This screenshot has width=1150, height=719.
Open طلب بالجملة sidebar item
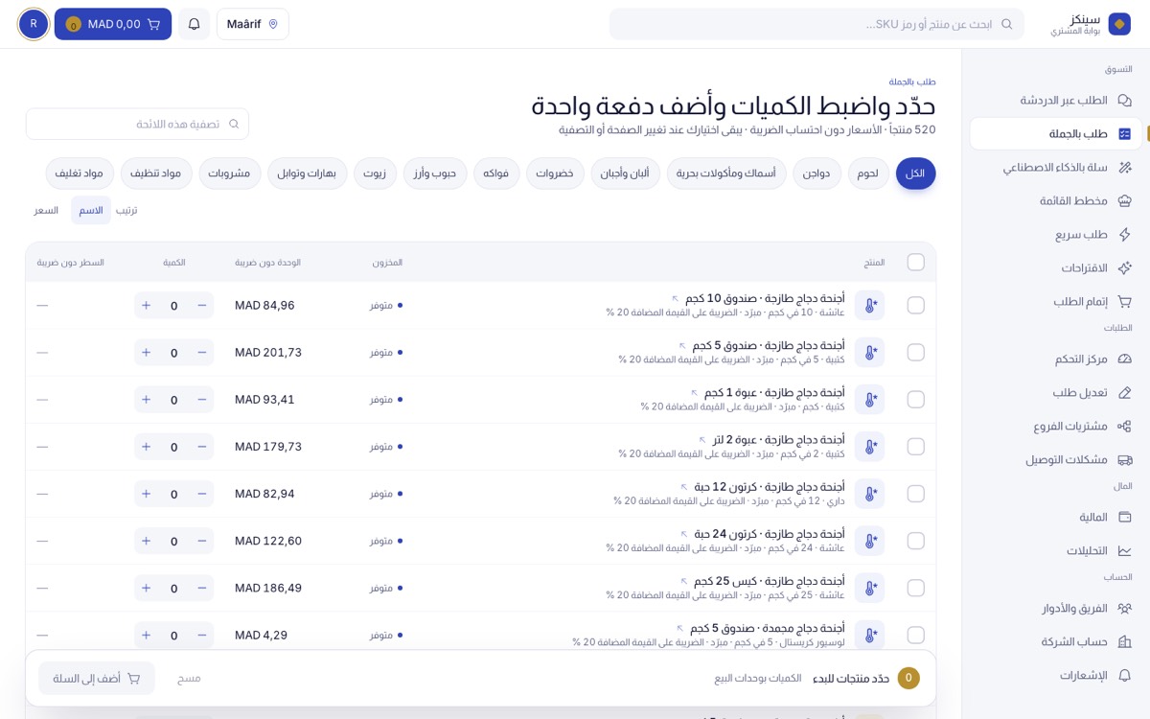click(x=1058, y=134)
